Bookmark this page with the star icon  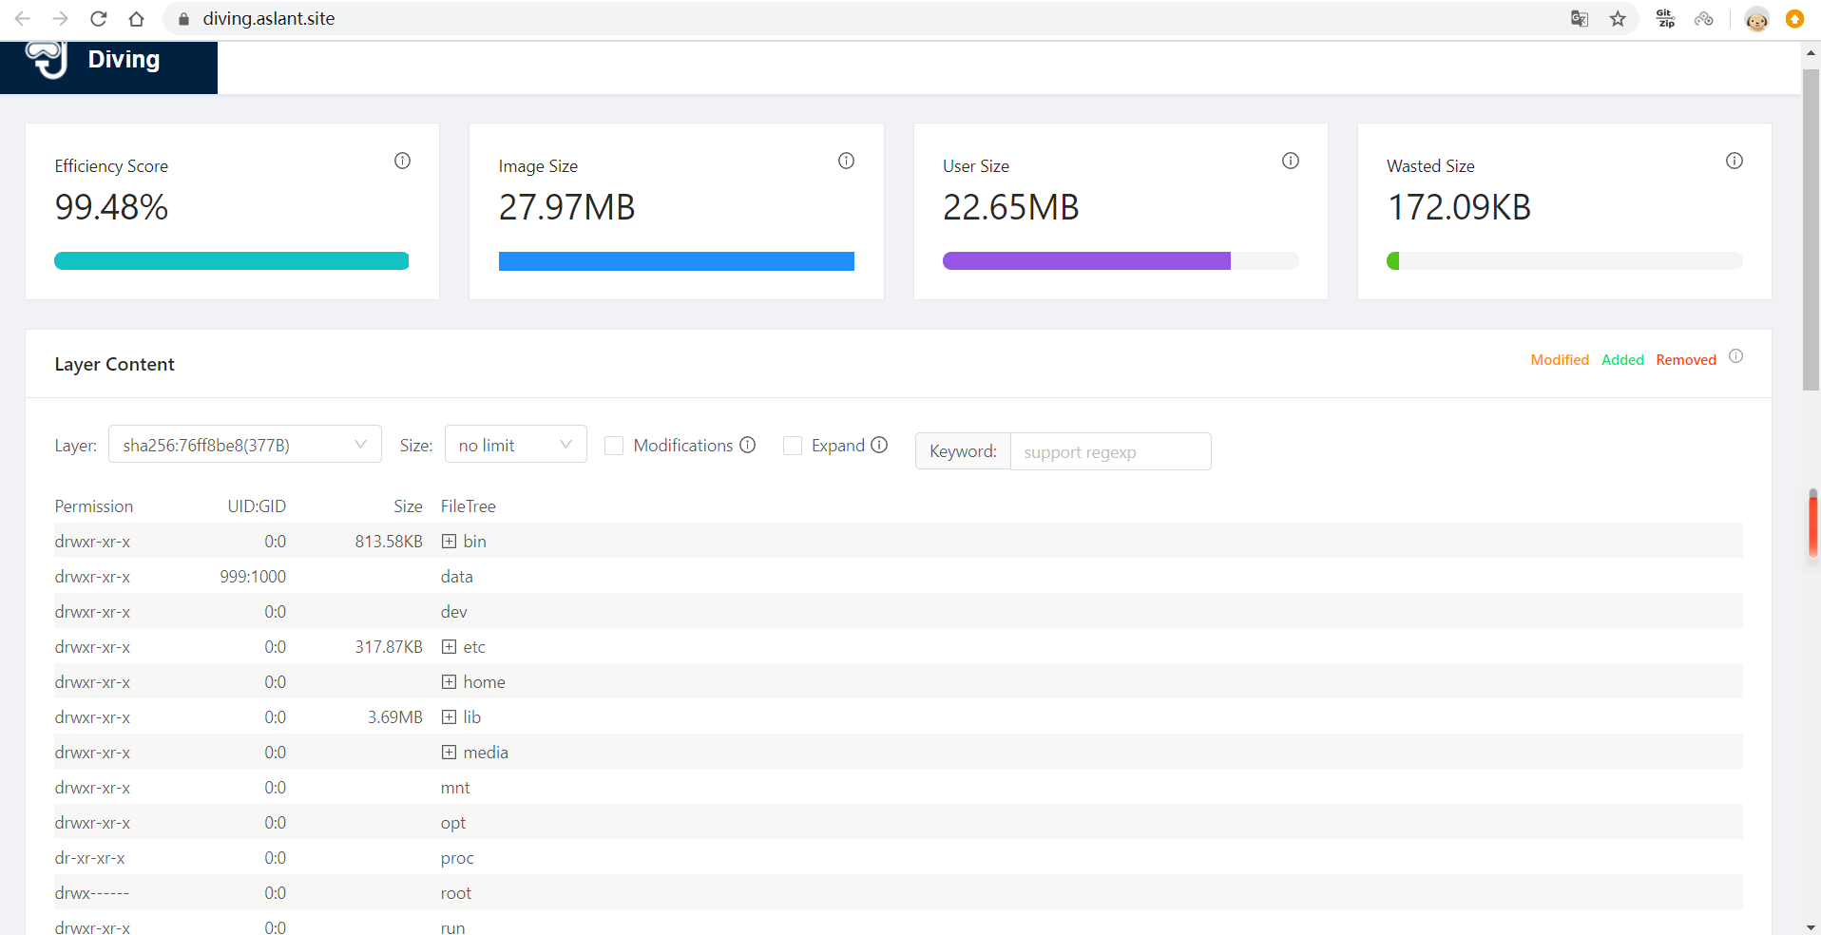pos(1618,19)
